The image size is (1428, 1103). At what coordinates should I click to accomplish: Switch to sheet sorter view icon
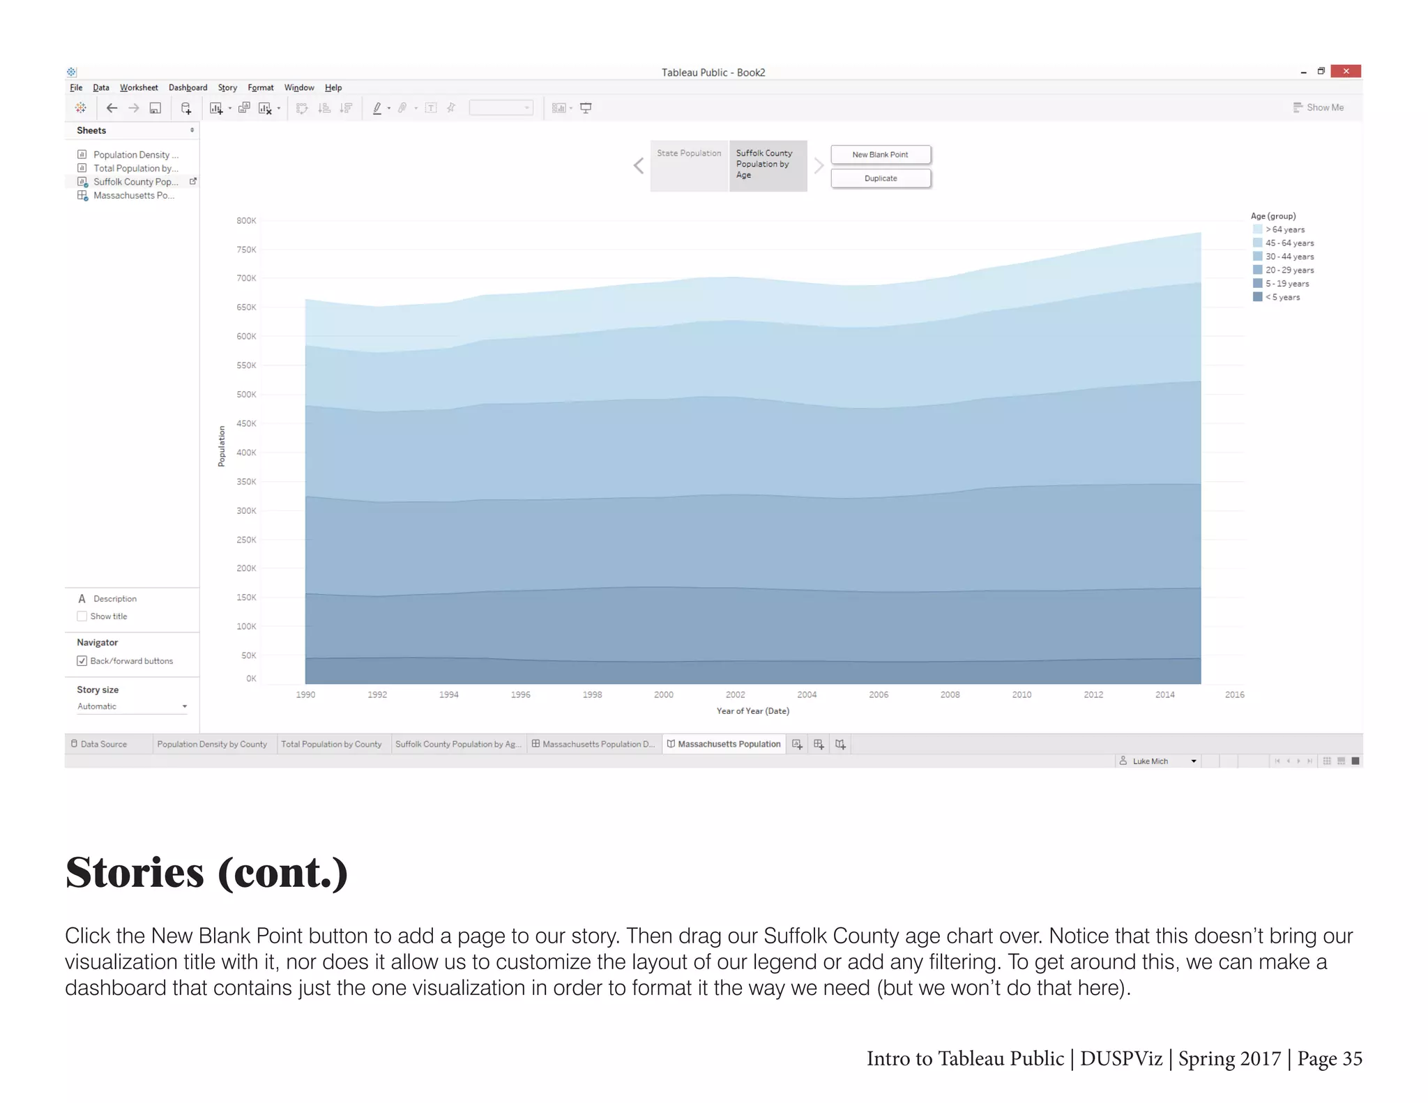pyautogui.click(x=1327, y=761)
